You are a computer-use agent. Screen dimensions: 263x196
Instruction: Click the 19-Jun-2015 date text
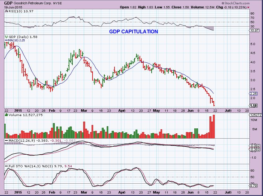pyautogui.click(x=13, y=7)
